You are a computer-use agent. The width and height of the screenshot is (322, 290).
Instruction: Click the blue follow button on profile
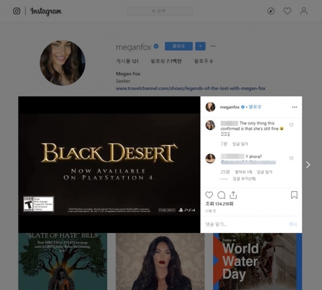[179, 46]
